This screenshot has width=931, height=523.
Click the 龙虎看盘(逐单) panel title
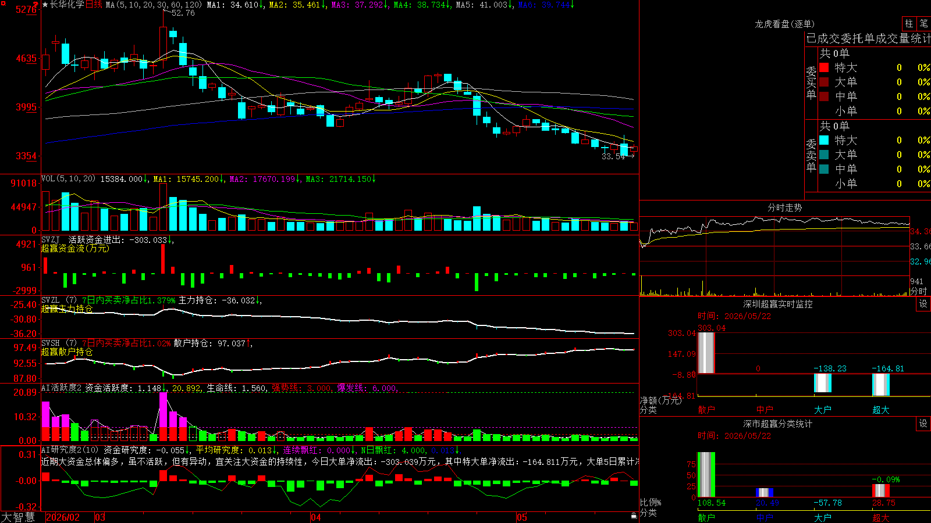click(784, 24)
